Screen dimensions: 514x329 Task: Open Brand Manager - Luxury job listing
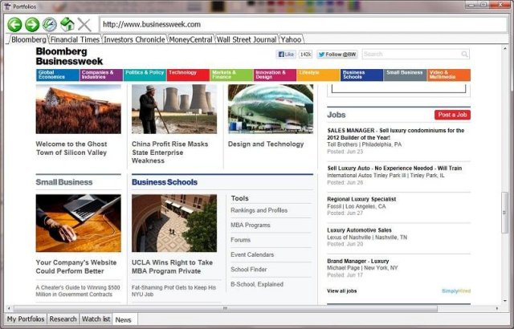pyautogui.click(x=358, y=262)
